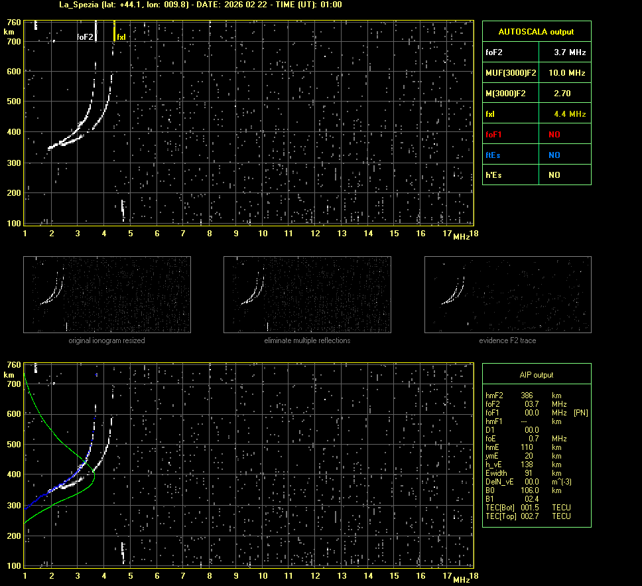Screen dimensions: 642x586
Task: Click the TEC[Bot] row label in AIP output
Action: 499,508
